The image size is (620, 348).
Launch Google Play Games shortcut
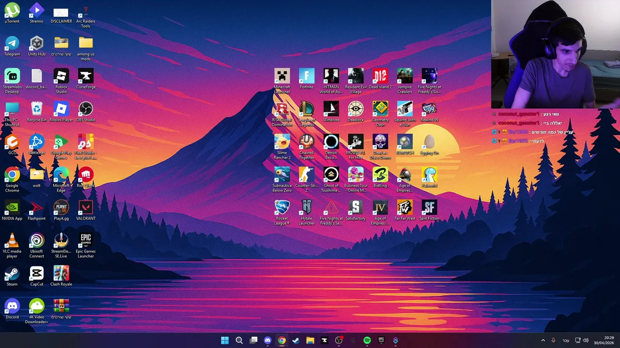coord(61,147)
